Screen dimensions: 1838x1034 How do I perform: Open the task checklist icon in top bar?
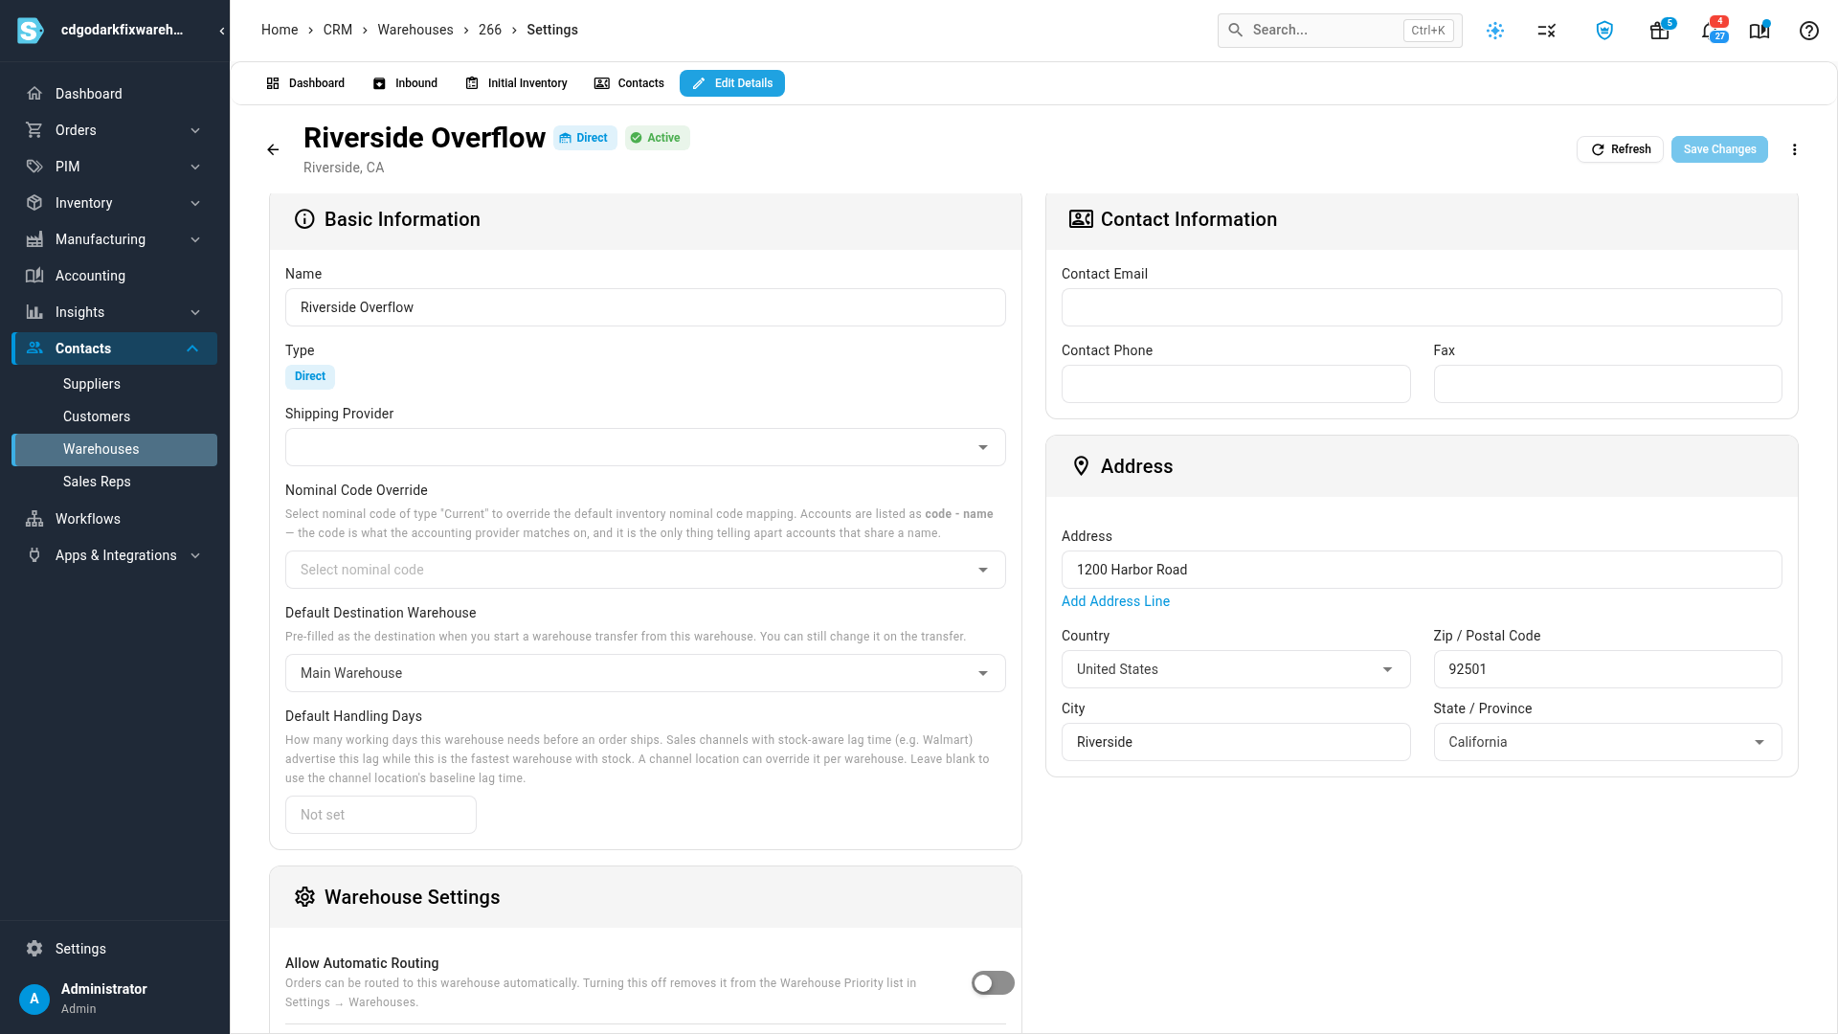[x=1547, y=31]
